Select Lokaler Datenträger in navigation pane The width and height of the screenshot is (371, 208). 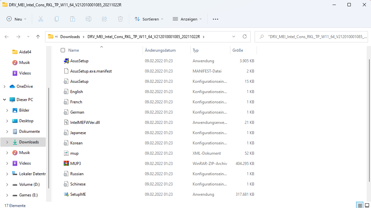point(32,174)
